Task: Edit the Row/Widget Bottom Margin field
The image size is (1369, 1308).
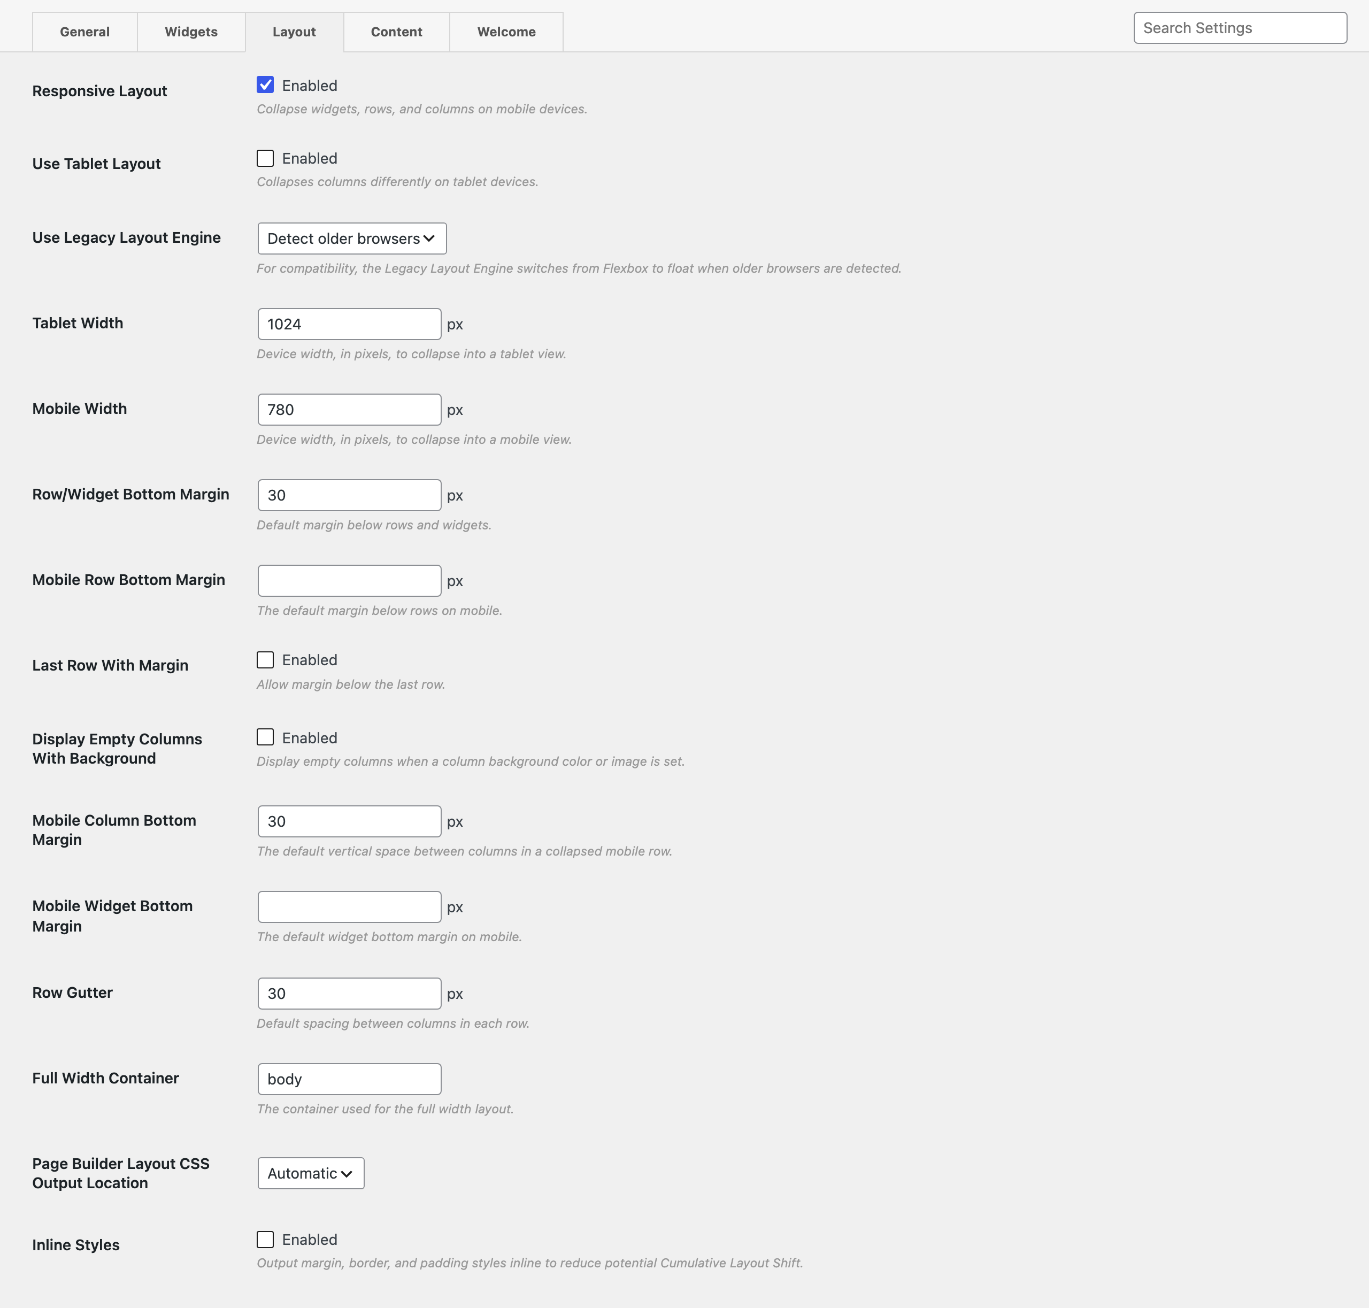Action: pos(349,495)
